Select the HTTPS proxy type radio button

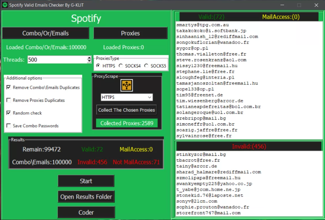(98, 65)
